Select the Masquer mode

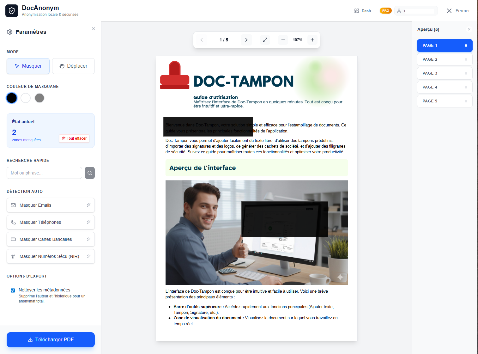[x=28, y=66]
